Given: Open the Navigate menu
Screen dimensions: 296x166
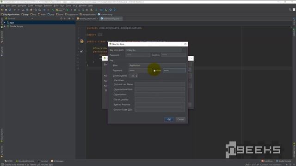Looking at the screenshot, I should (x=22, y=6).
